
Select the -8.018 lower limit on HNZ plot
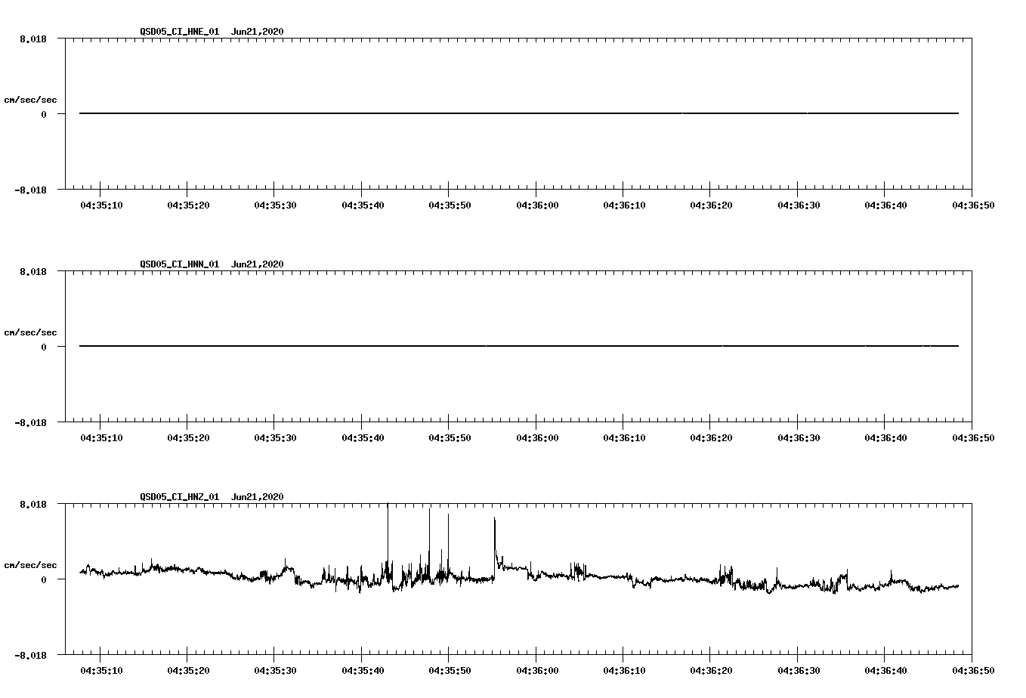tap(30, 656)
